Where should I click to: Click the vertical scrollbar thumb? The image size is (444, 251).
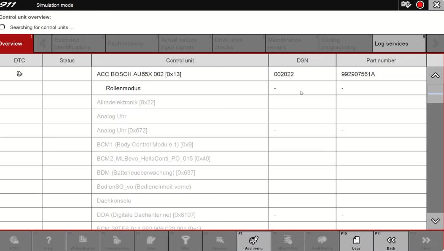point(435,94)
